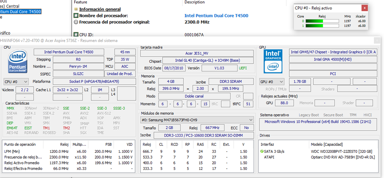Image resolution: width=384 pixels, height=178 pixels.
Task: Click the Feature column header
Action: (80, 2)
